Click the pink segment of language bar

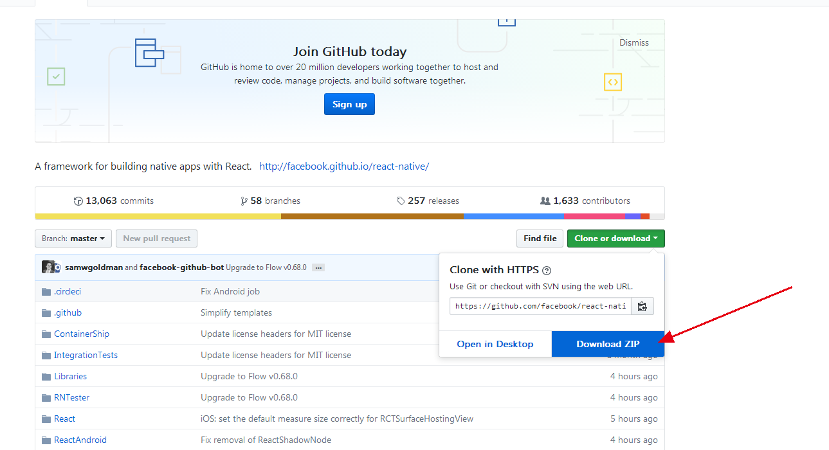(595, 216)
